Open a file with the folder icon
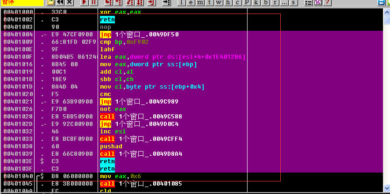Screen dimensions: 390x194 coord(51,2)
